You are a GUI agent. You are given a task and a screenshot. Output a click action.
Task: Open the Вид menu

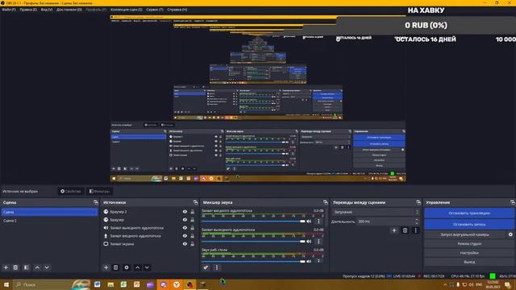[x=47, y=10]
